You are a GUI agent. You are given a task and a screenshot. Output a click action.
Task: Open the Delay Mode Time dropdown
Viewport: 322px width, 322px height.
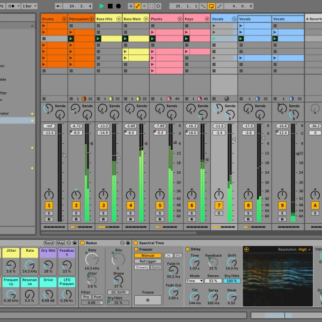point(193,281)
